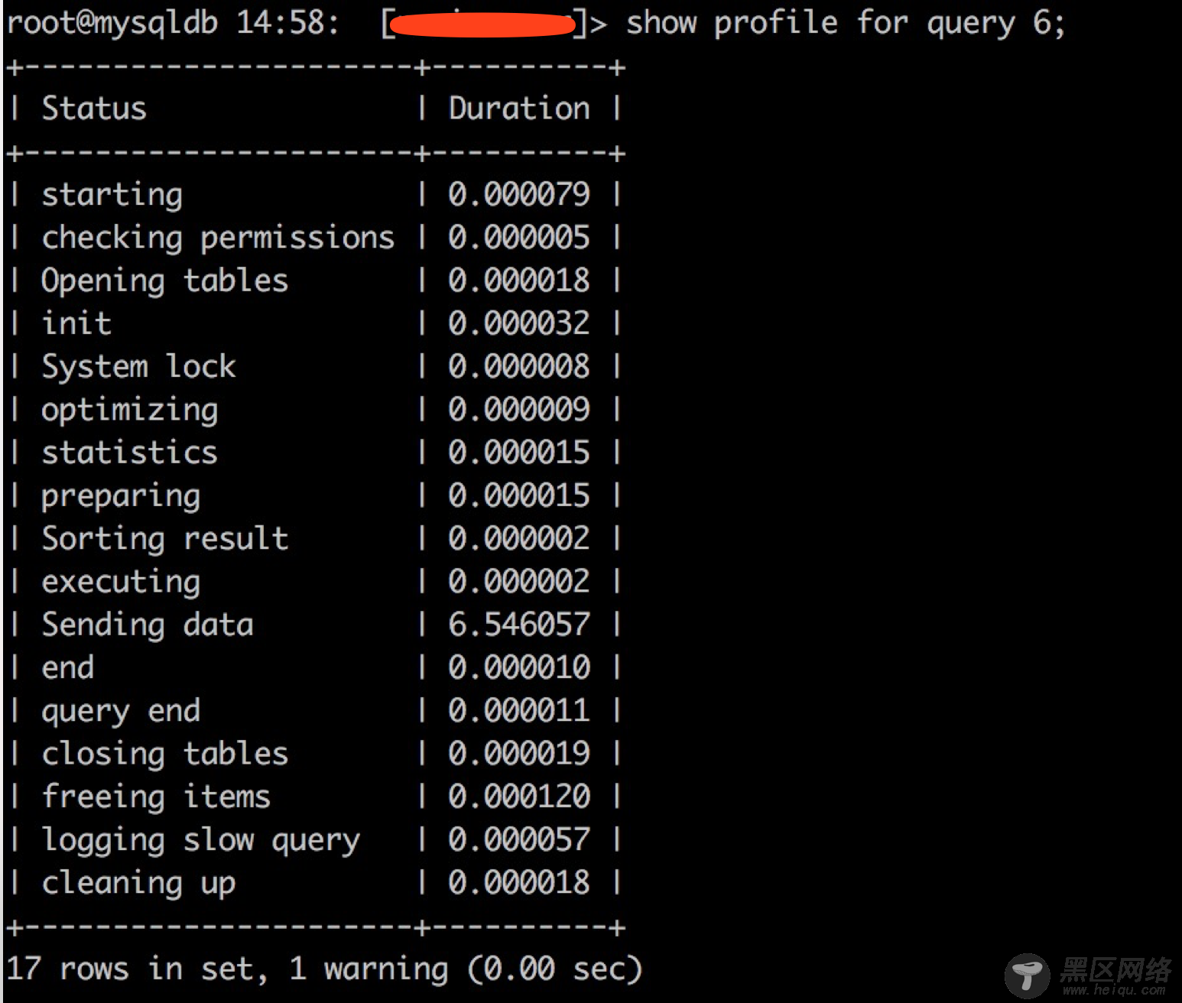Click the duration value 0.000010
The width and height of the screenshot is (1182, 1003).
519,667
